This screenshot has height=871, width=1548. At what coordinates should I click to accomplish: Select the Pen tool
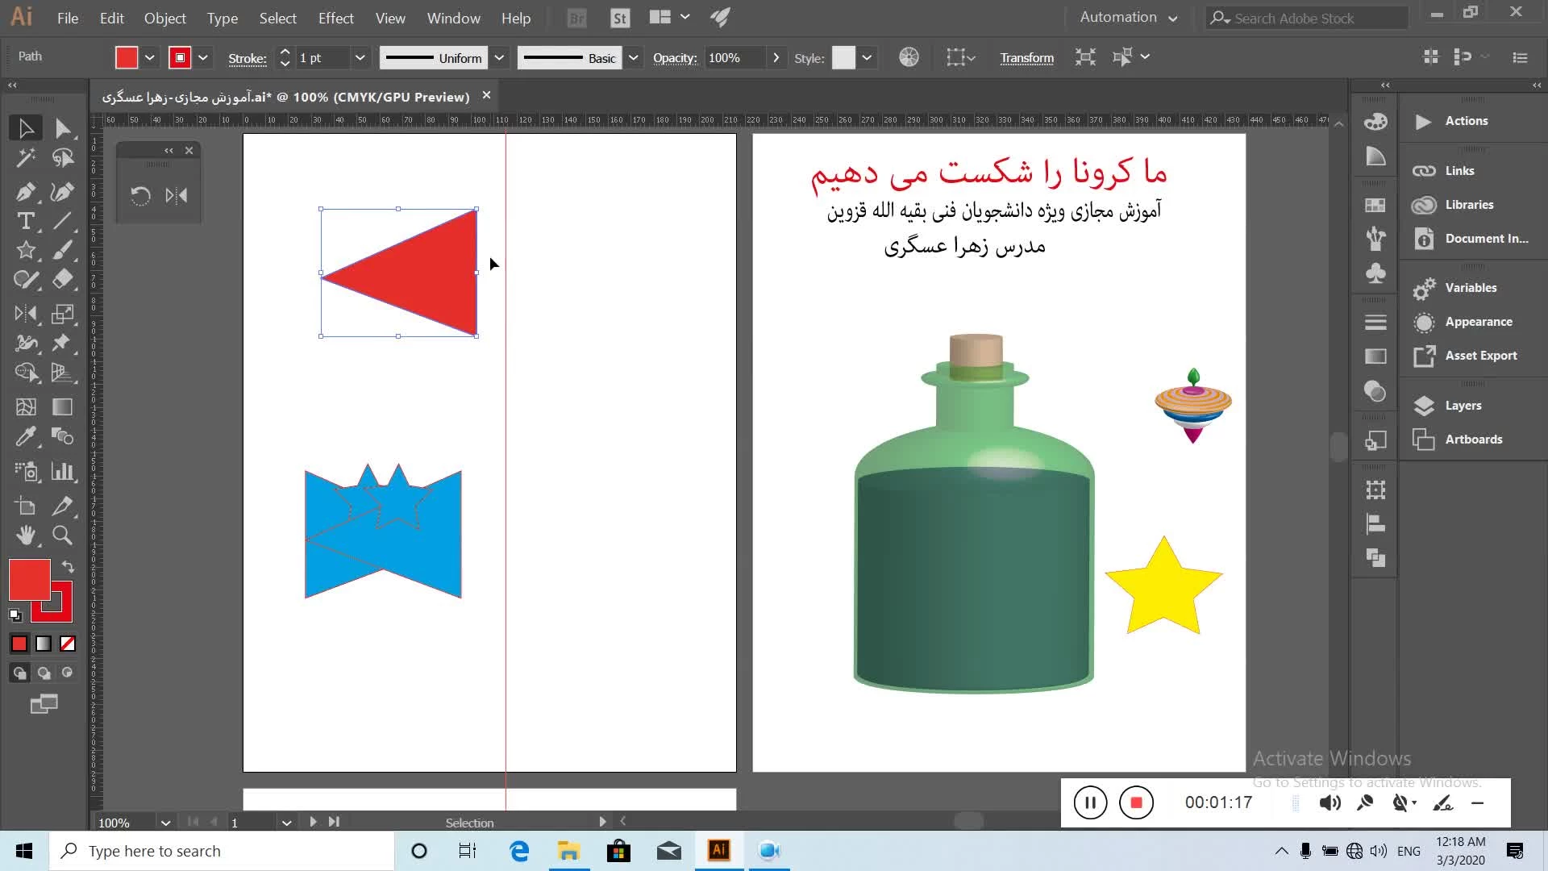(x=25, y=192)
